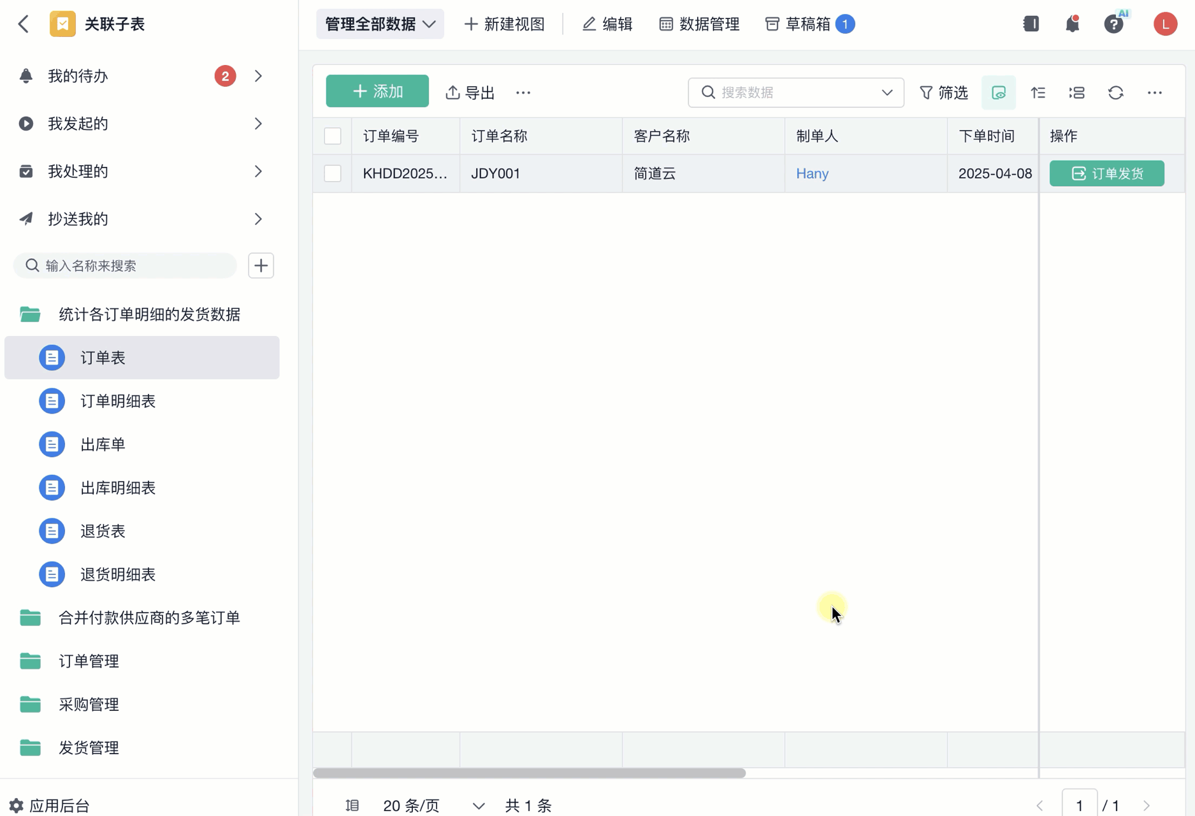Click the row height icon in toolbar

point(1076,93)
